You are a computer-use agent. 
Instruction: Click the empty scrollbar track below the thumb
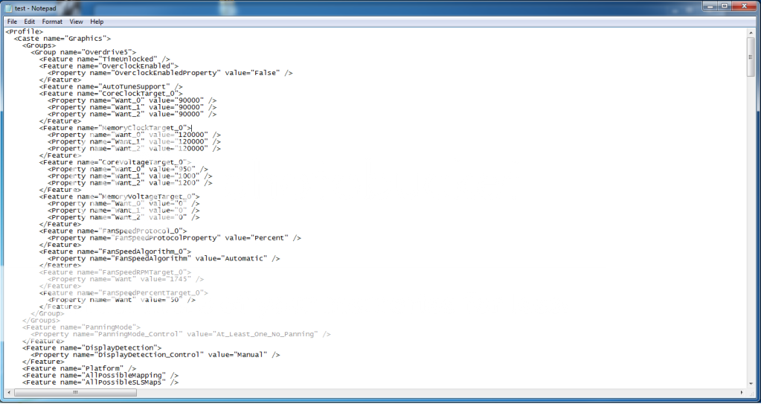pyautogui.click(x=751, y=223)
